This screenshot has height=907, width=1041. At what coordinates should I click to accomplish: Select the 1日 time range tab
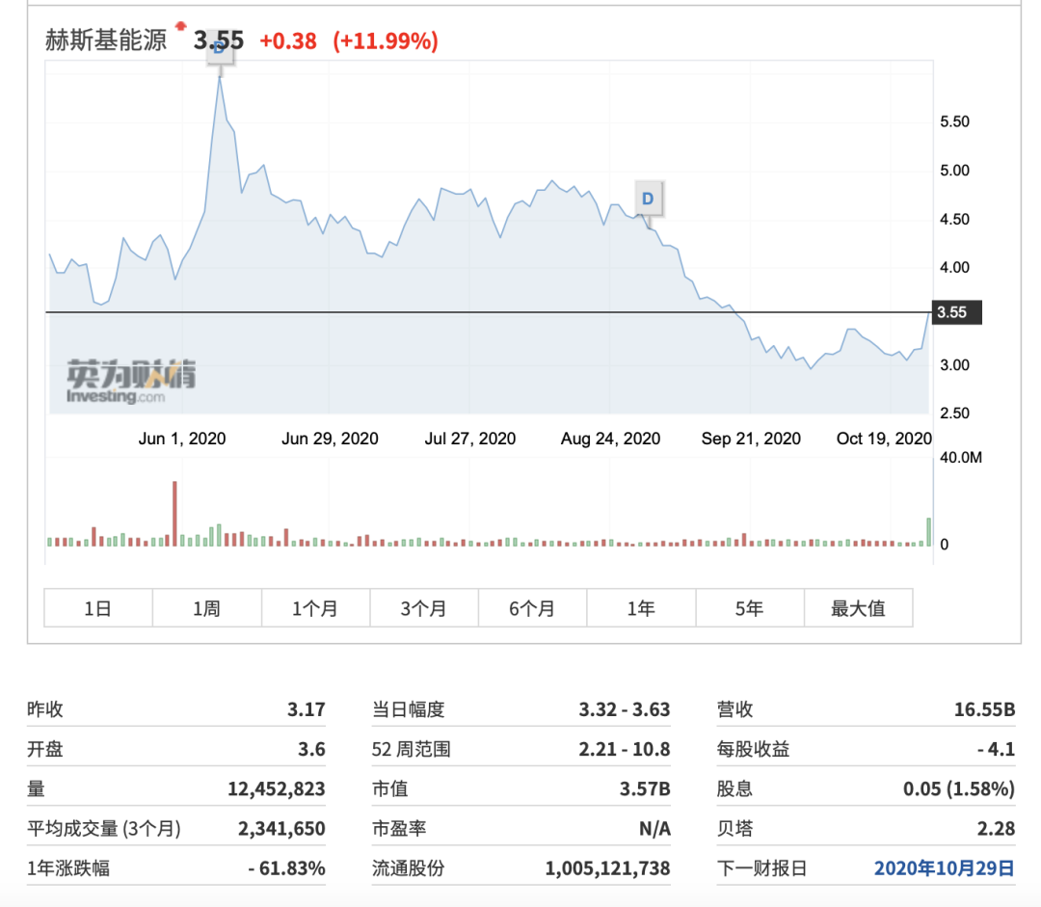pyautogui.click(x=97, y=607)
